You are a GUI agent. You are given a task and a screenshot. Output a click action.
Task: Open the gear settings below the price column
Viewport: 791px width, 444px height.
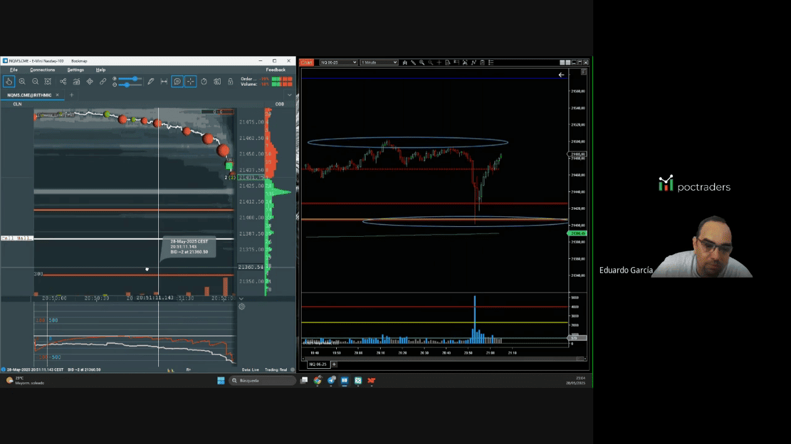point(242,306)
